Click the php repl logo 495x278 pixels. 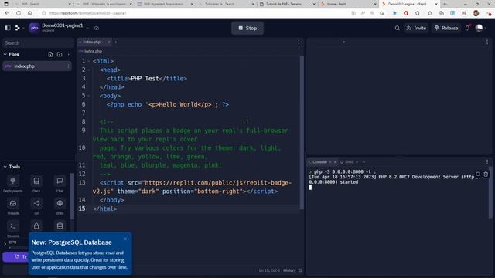point(34,28)
